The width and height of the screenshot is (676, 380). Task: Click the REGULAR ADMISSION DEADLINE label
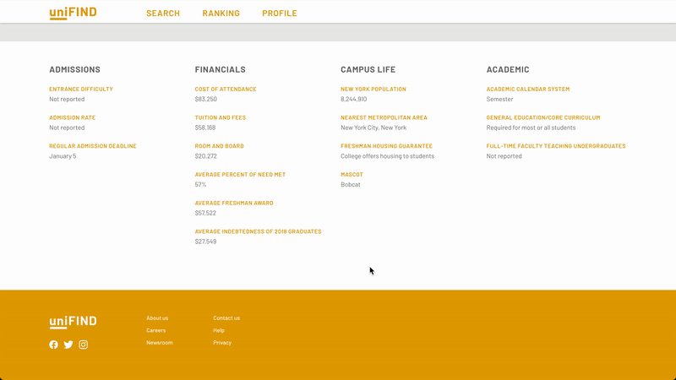click(93, 146)
